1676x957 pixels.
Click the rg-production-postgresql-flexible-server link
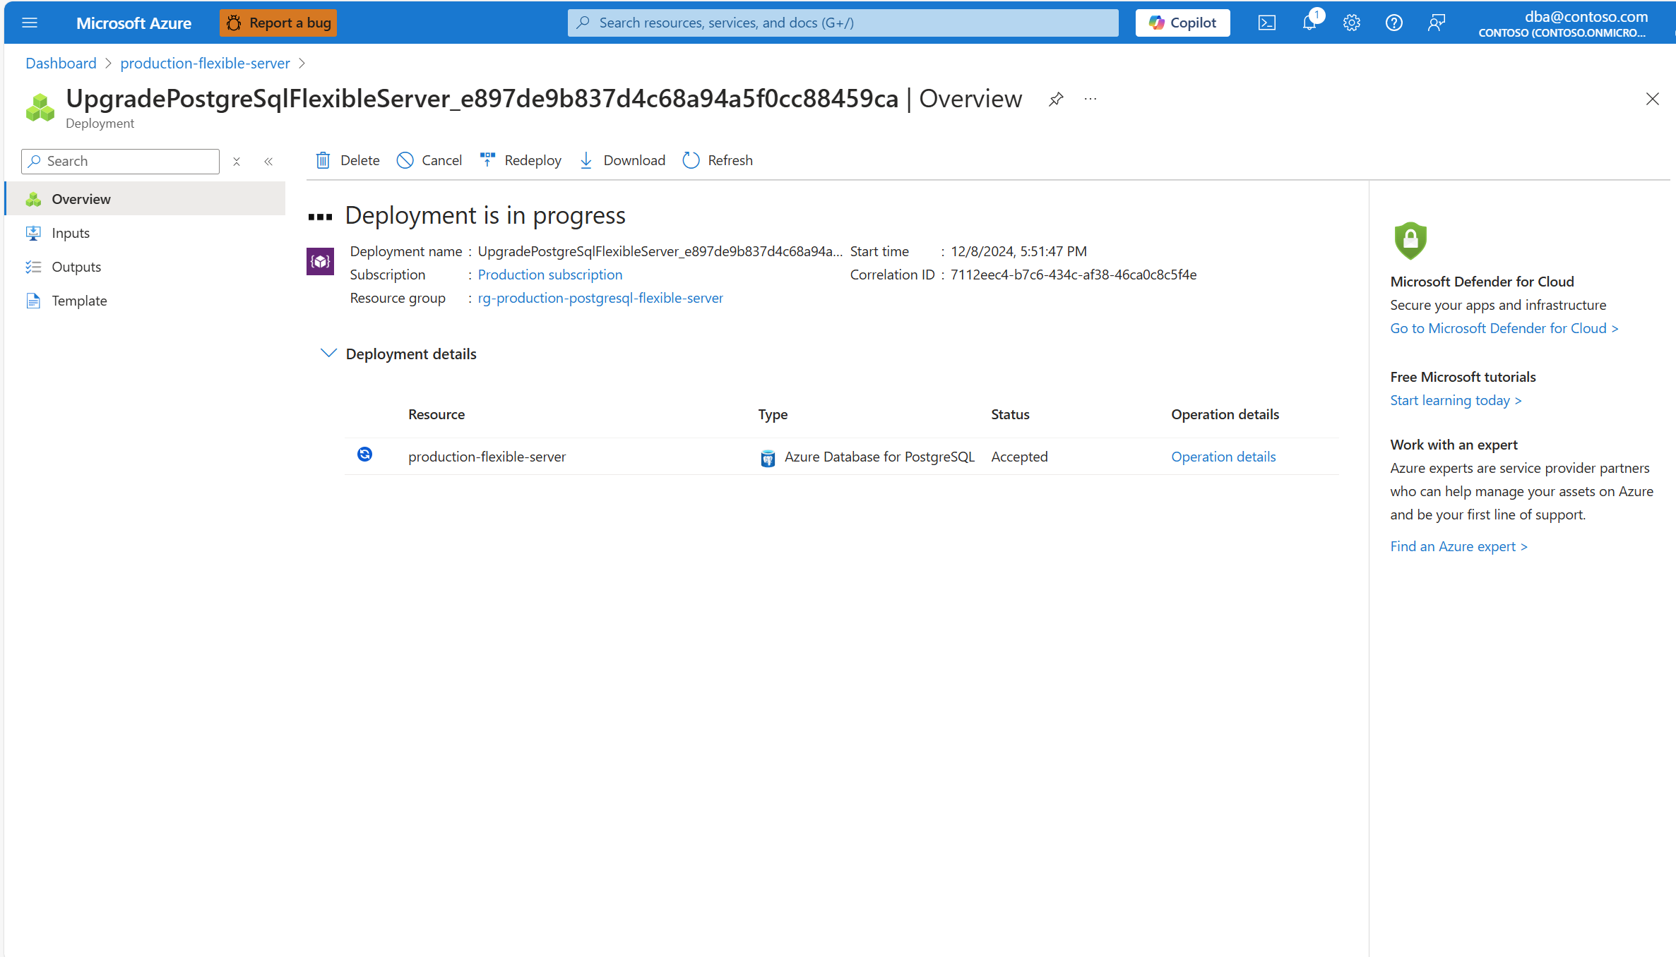click(601, 298)
